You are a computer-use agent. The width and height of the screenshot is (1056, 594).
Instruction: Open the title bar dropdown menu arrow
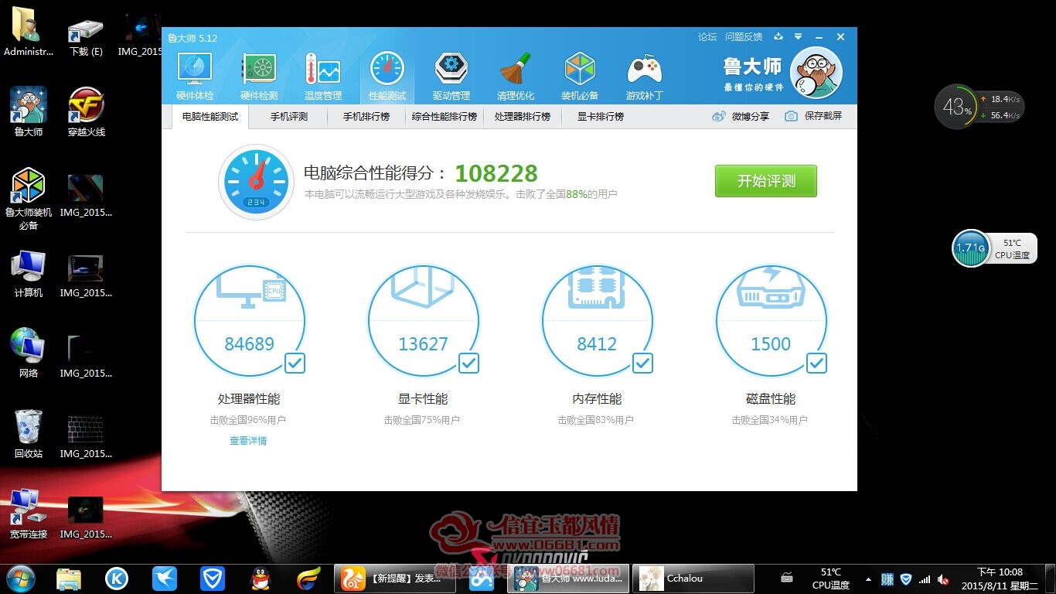click(x=799, y=36)
